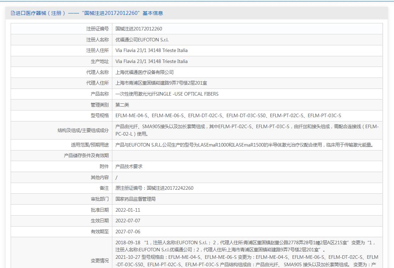Click the 基本信息 header title text
Viewport: 394px width, 268px height.
[153, 13]
